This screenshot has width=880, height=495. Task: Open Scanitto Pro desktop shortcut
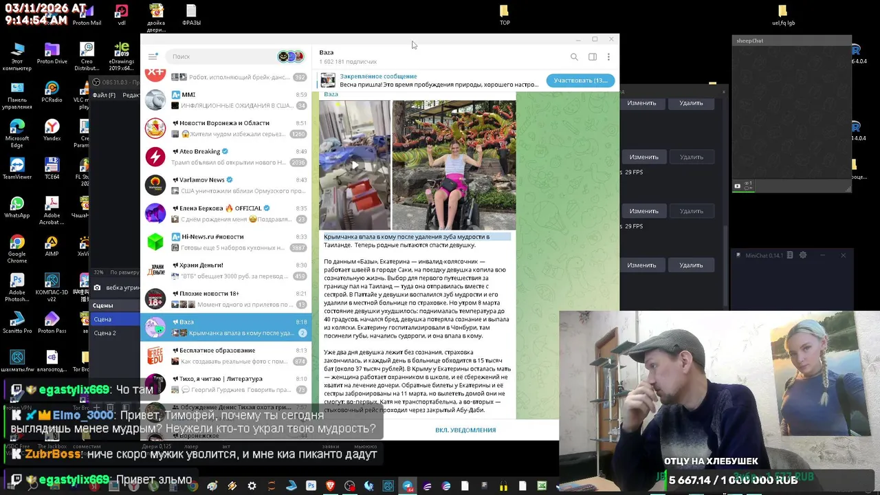[x=17, y=323]
